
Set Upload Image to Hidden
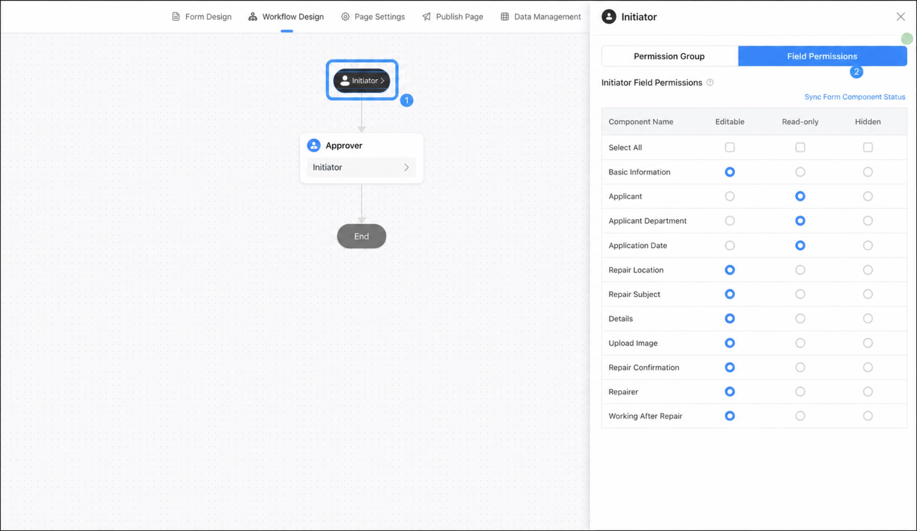[867, 343]
